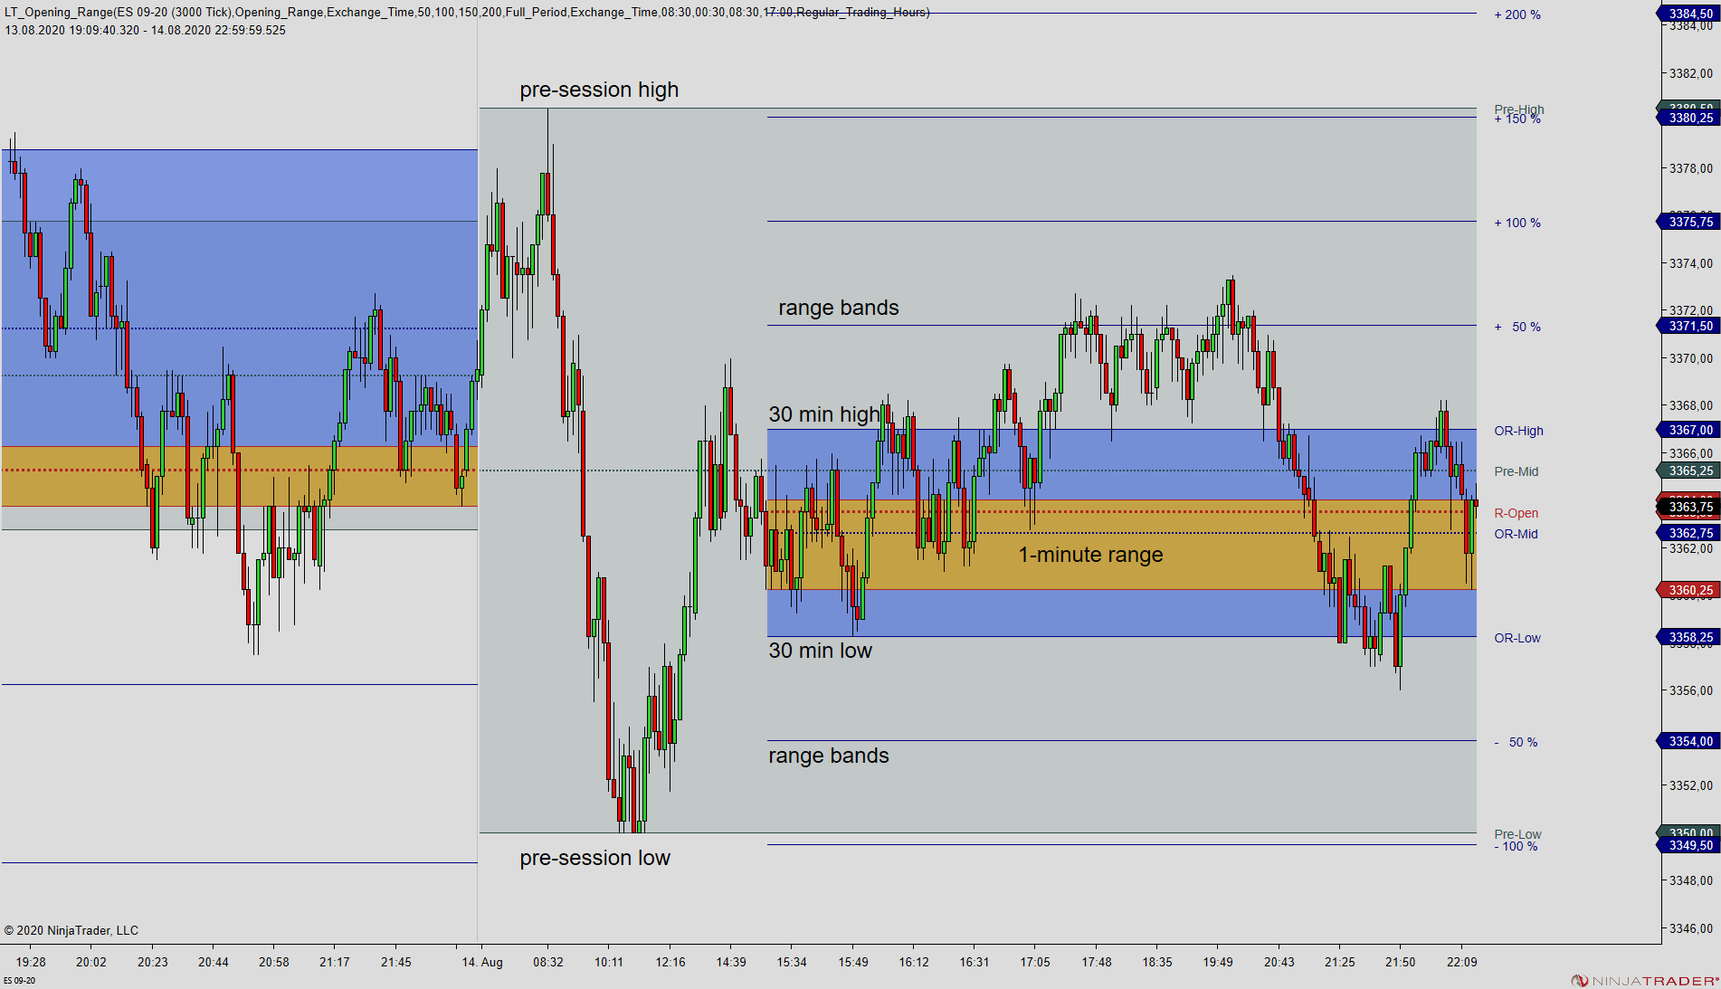Click the '+ 200 %' band label

click(x=1517, y=14)
